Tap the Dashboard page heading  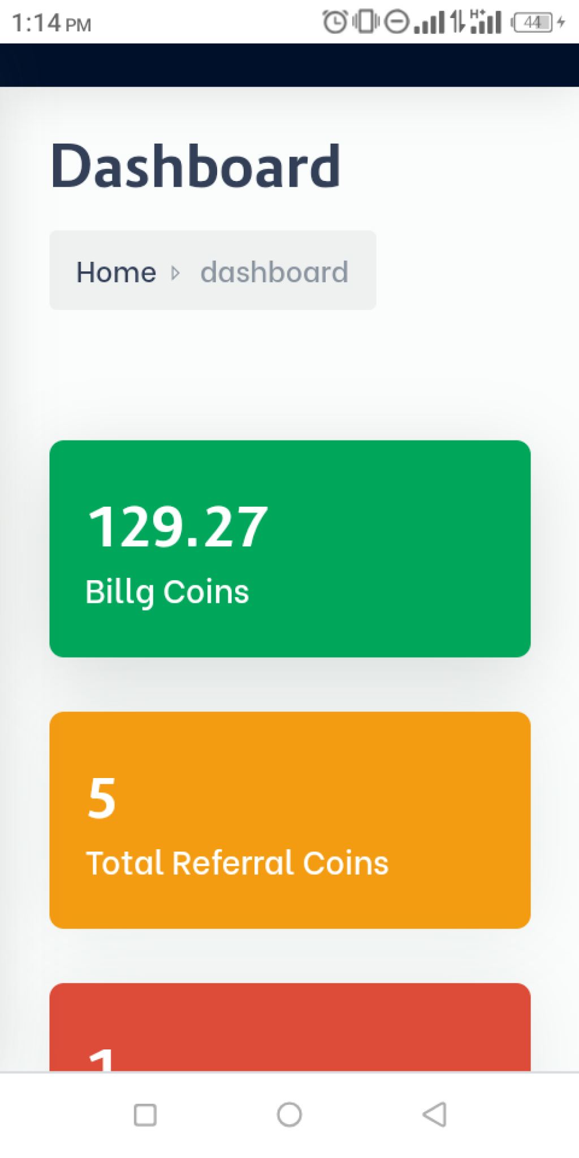point(196,166)
